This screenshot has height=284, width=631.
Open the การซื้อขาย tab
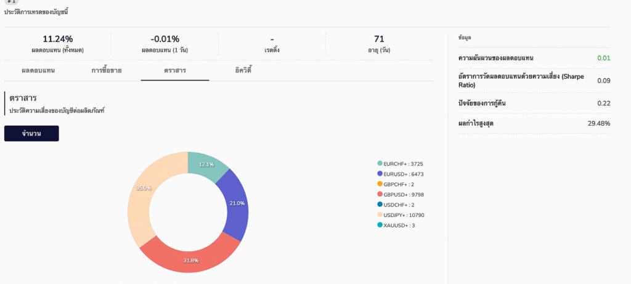click(107, 70)
